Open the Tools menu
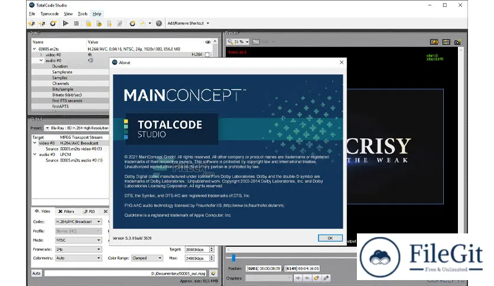Image resolution: width=494 pixels, height=286 pixels. [x=83, y=14]
